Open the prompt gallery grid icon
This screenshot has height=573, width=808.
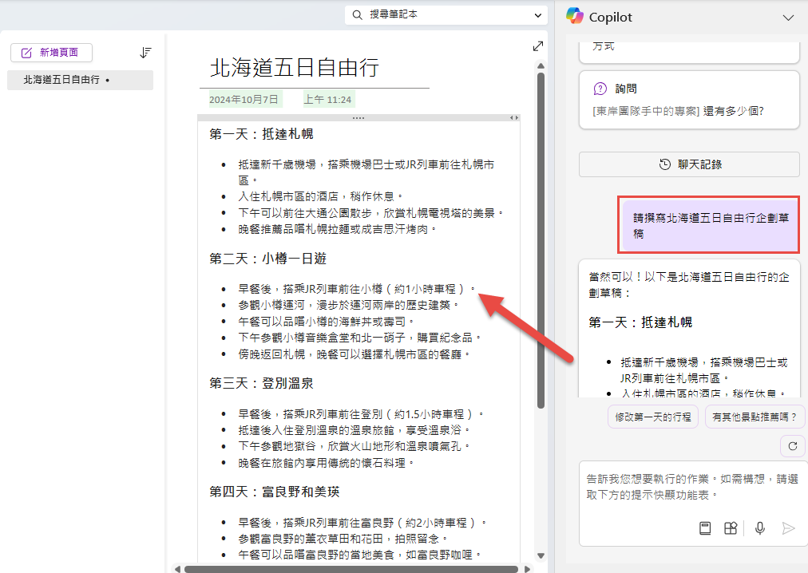(x=731, y=528)
